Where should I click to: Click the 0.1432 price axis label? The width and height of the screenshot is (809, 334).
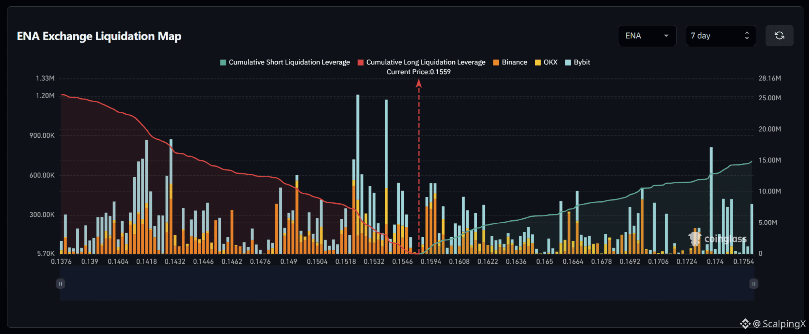click(x=175, y=261)
